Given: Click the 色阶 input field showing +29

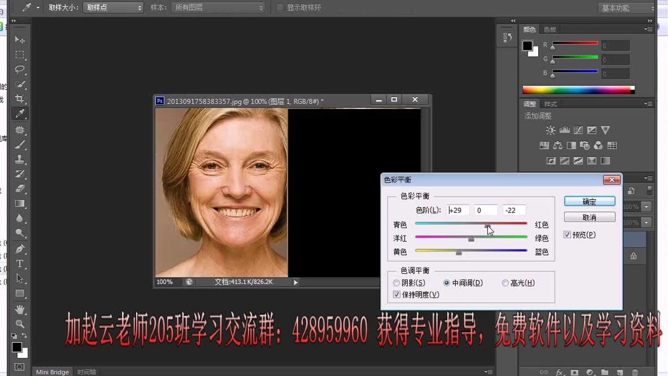Looking at the screenshot, I should coord(457,210).
